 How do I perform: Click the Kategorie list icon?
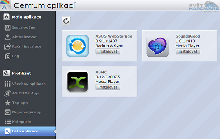(7, 122)
